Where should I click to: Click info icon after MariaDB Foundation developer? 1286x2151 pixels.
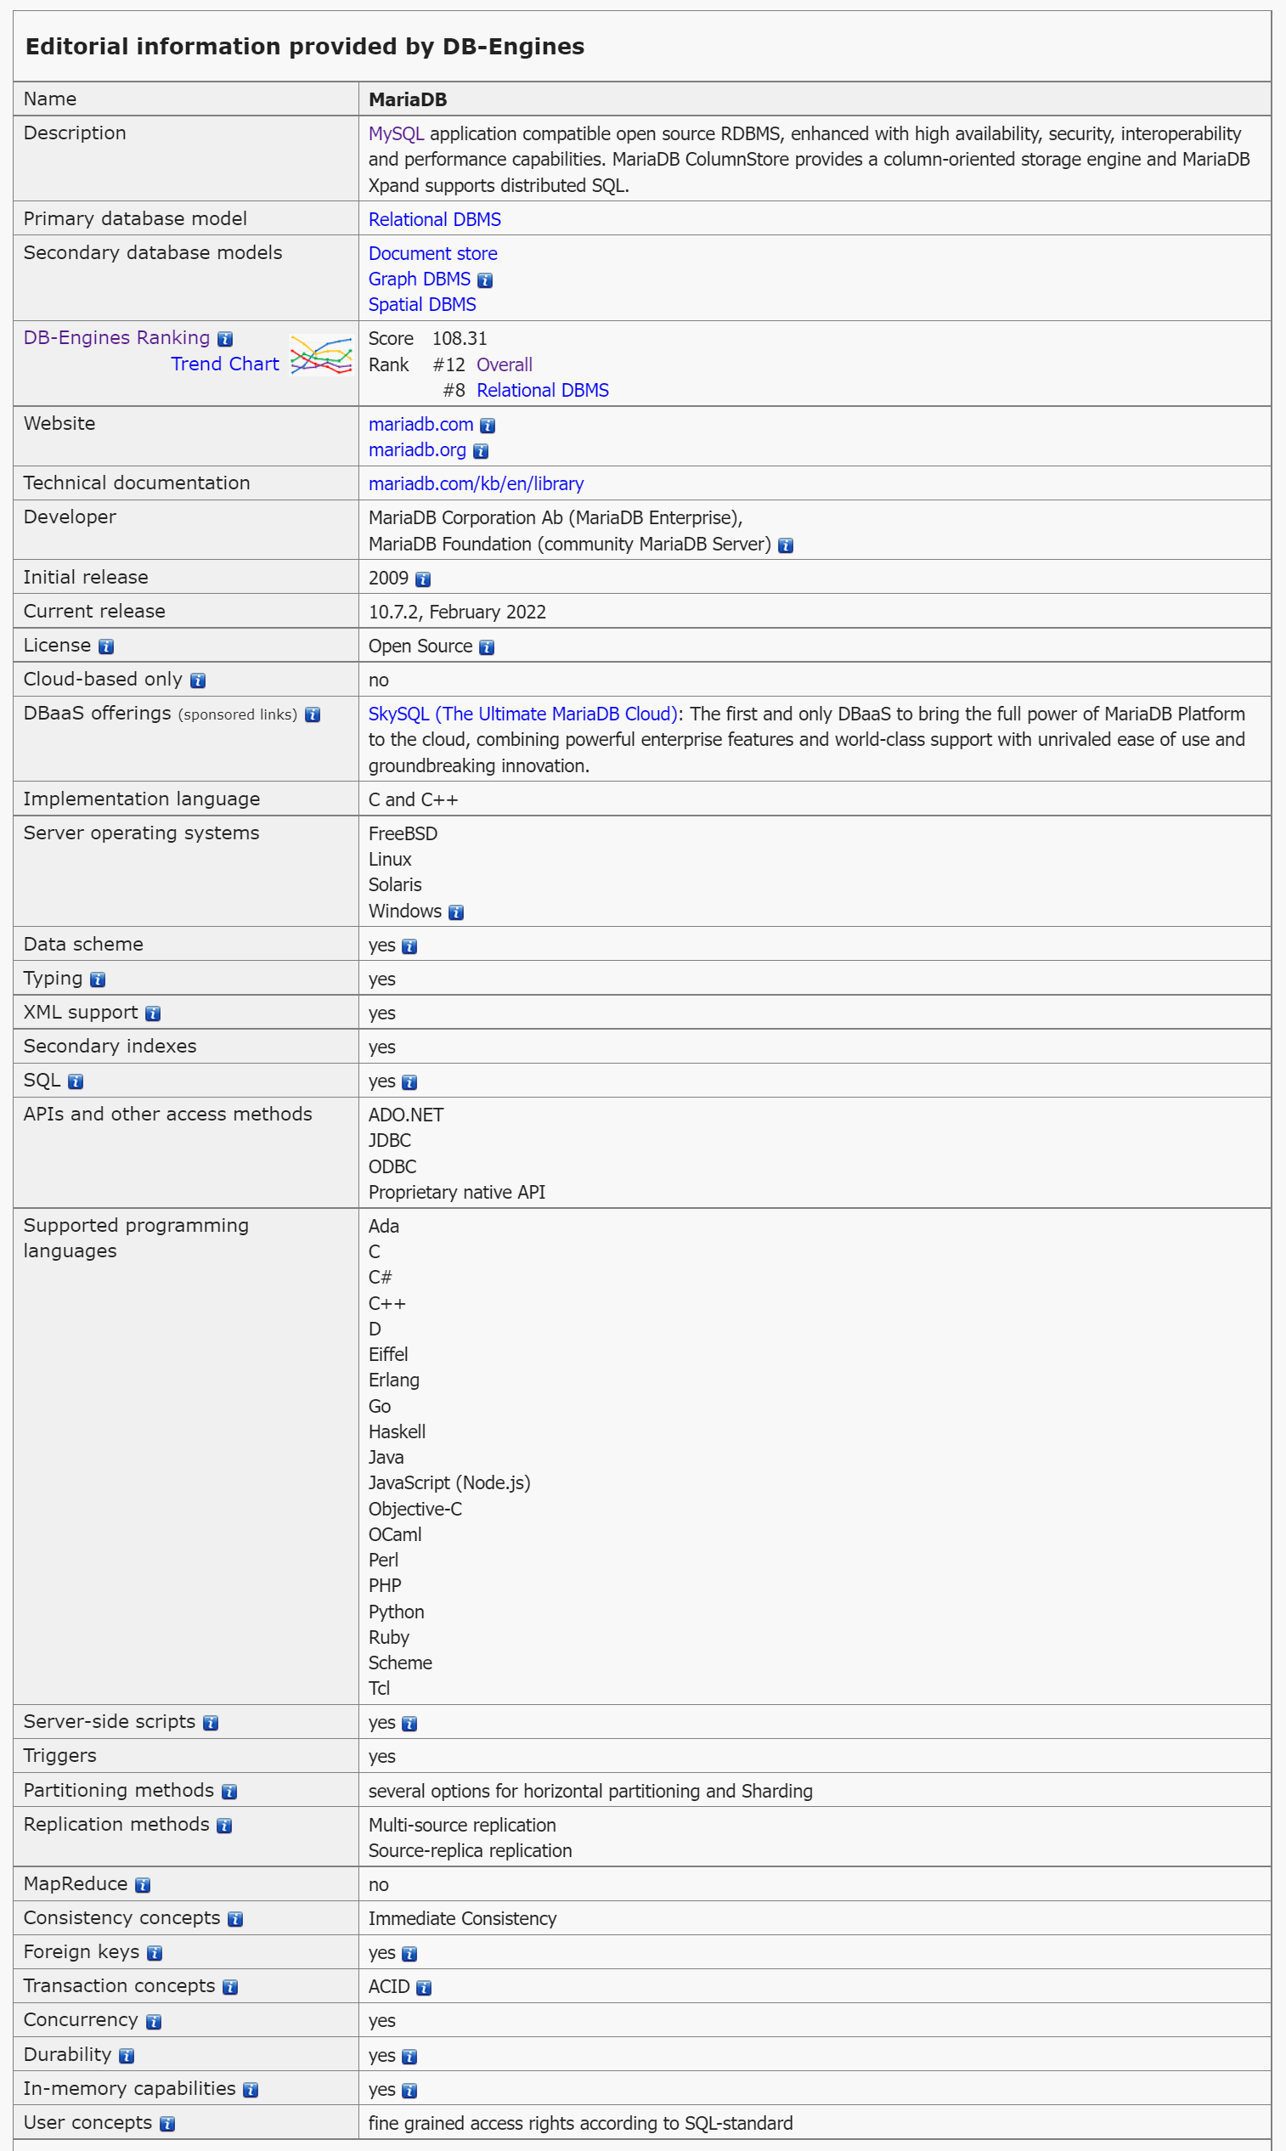(x=786, y=545)
